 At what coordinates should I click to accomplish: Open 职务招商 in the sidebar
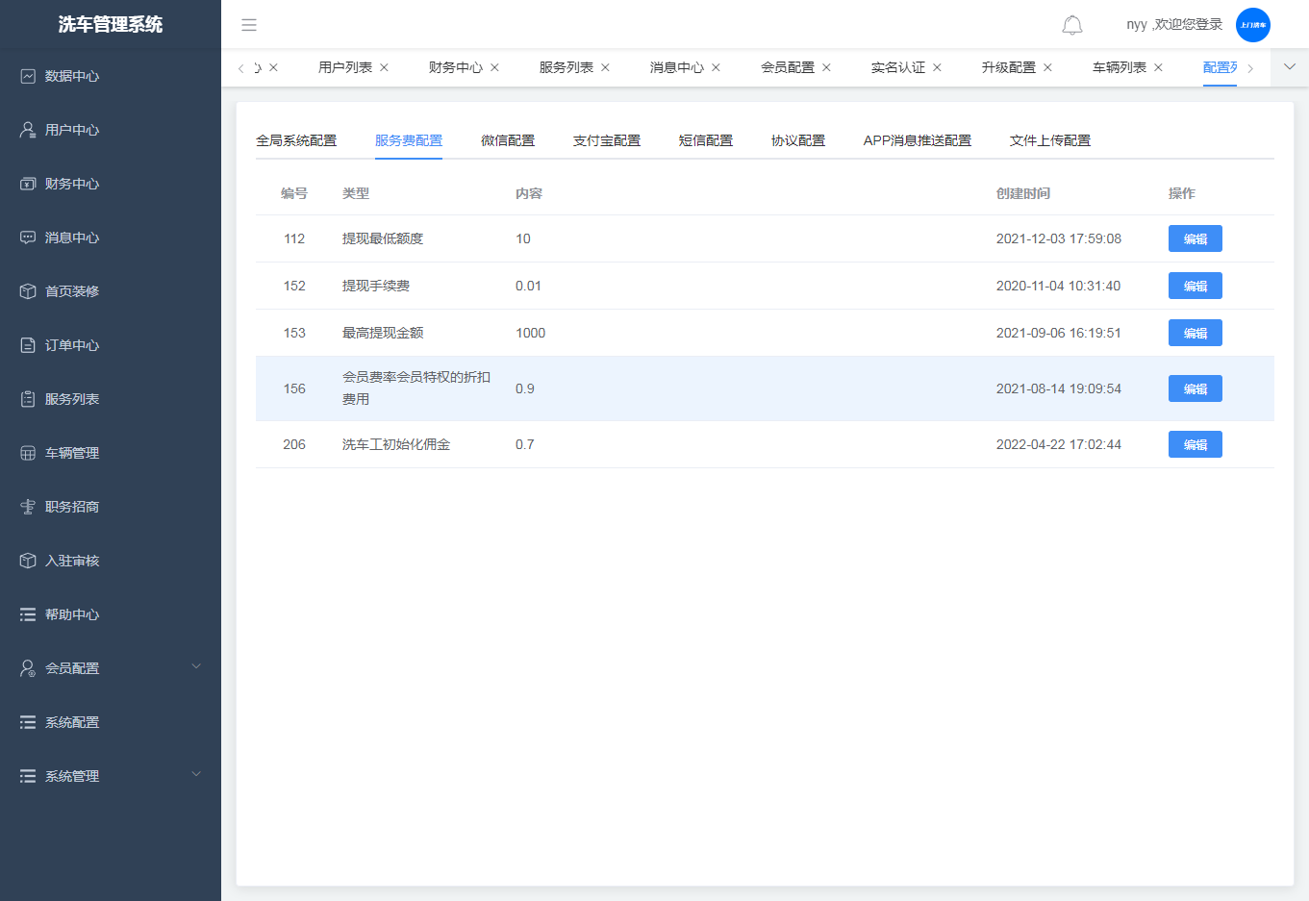pyautogui.click(x=72, y=507)
